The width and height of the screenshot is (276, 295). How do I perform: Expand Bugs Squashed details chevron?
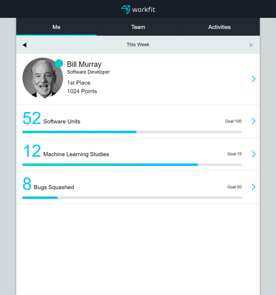pos(253,187)
